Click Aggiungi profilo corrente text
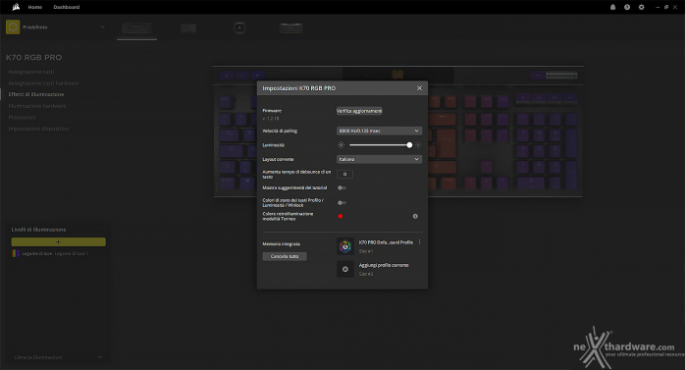The height and width of the screenshot is (370, 685). 384,265
